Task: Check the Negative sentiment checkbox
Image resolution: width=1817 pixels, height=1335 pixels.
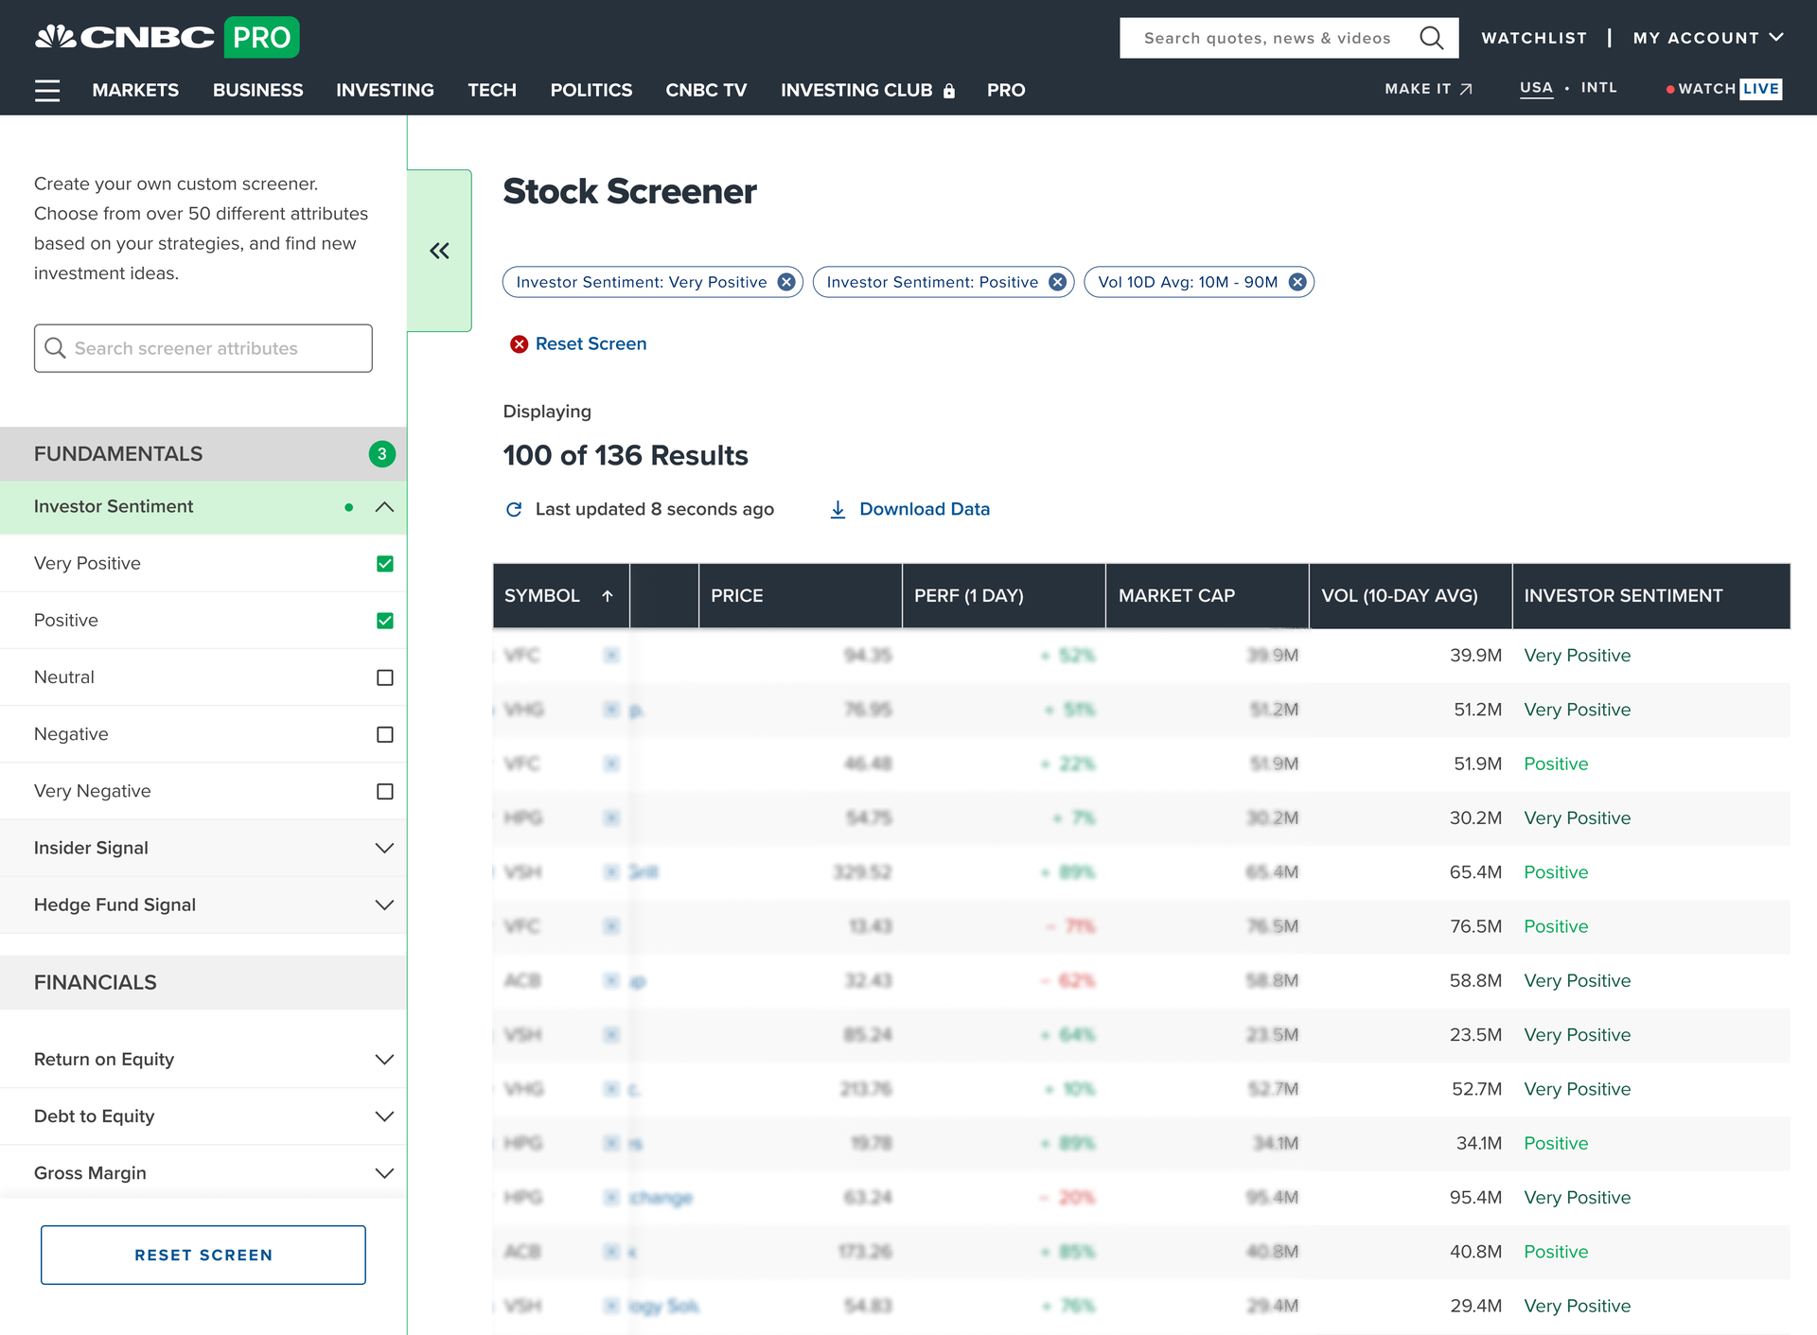Action: point(384,734)
